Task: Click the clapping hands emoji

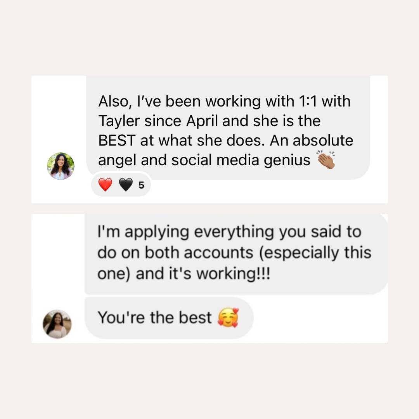Action: click(x=326, y=160)
